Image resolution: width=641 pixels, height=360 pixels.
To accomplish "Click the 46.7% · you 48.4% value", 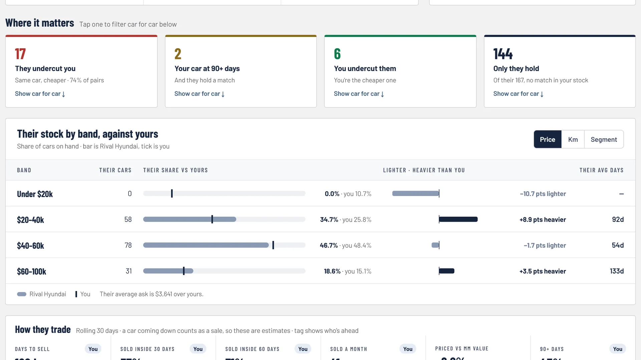I will [346, 246].
